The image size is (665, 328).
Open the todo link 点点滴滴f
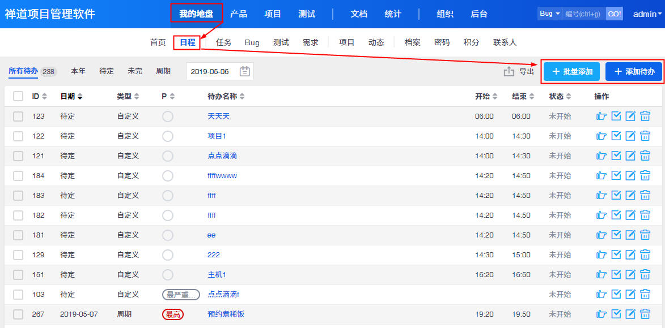(x=223, y=295)
